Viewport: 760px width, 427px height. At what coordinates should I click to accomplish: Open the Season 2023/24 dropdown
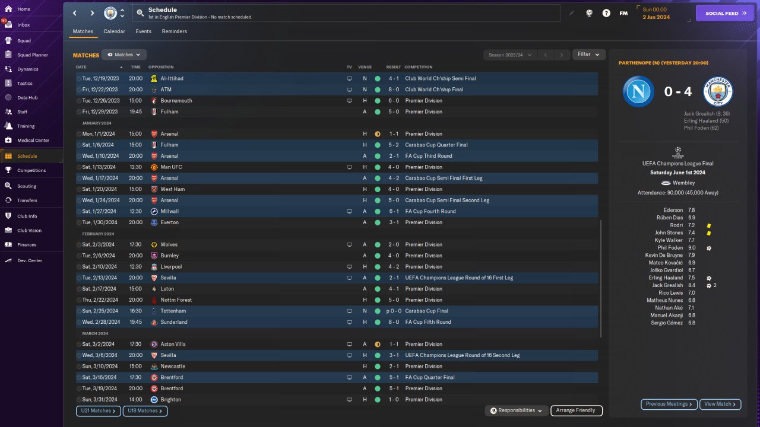pyautogui.click(x=509, y=55)
